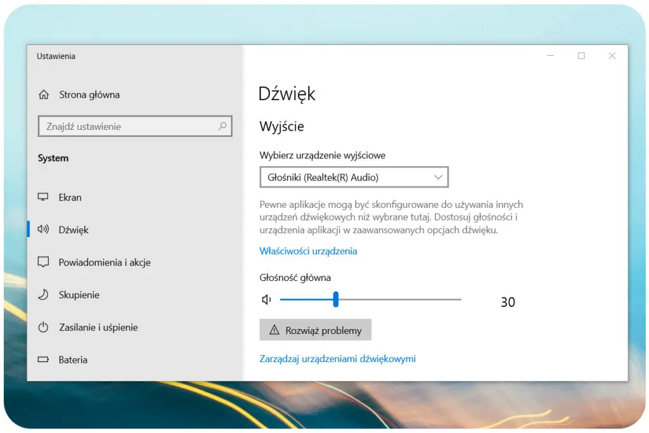The image size is (649, 433).
Task: Click the Zasilanie i uśpienie power icon
Action: pos(43,327)
